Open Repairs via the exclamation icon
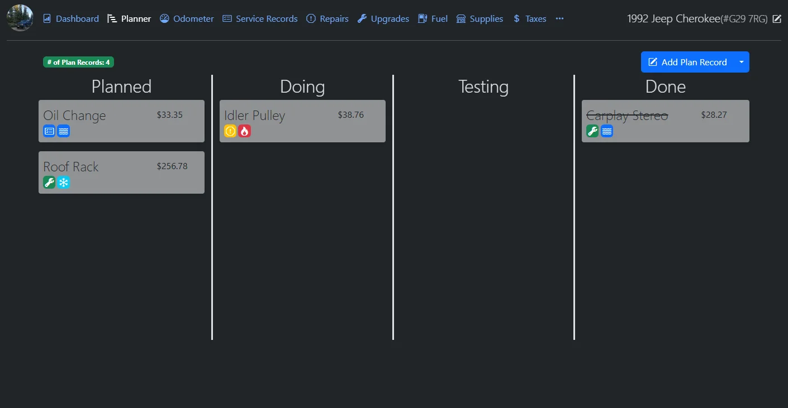 tap(311, 18)
